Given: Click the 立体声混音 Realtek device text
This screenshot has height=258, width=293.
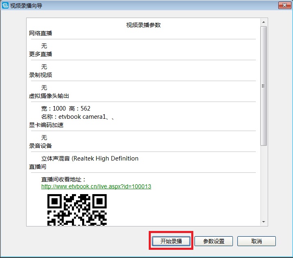Looking at the screenshot, I should 90,158.
